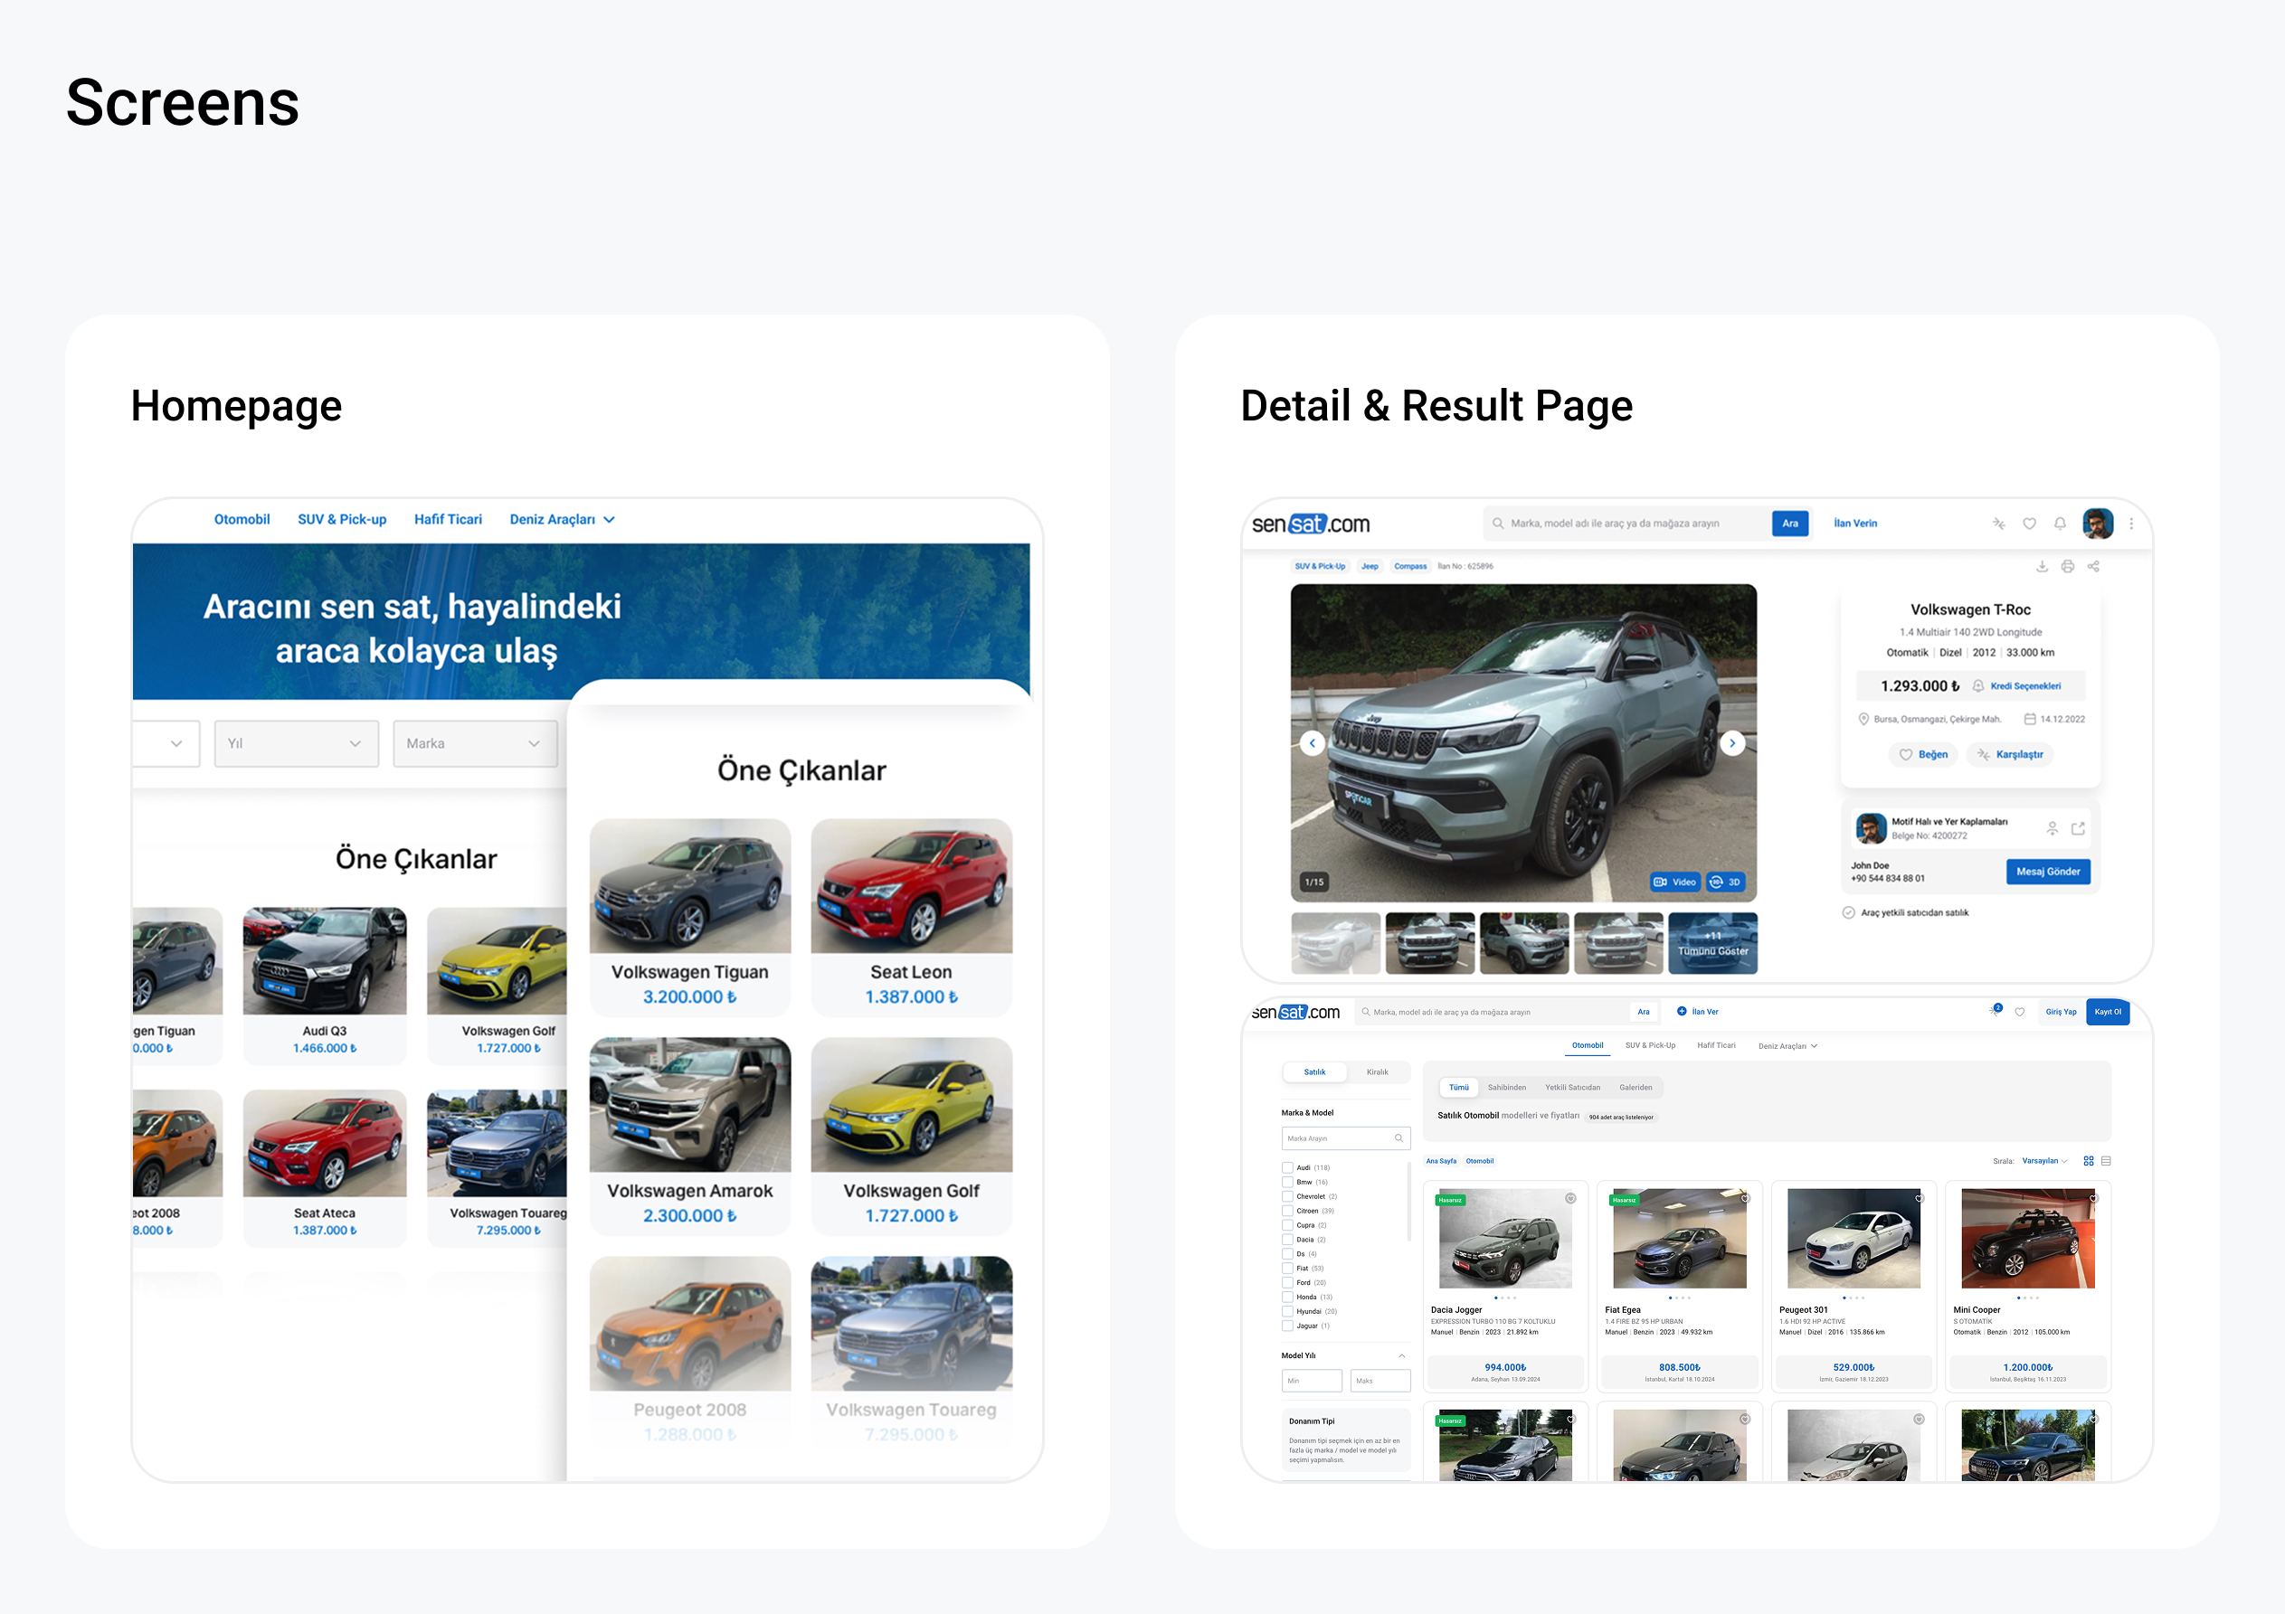Favorite the Peugeot 301 listing heart
Viewport: 2285px width, 1614px height.
click(1919, 1198)
